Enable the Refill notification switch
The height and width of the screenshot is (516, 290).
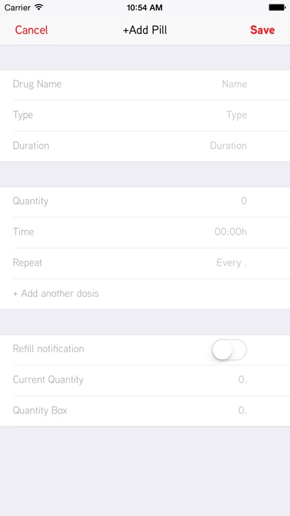coord(229,350)
